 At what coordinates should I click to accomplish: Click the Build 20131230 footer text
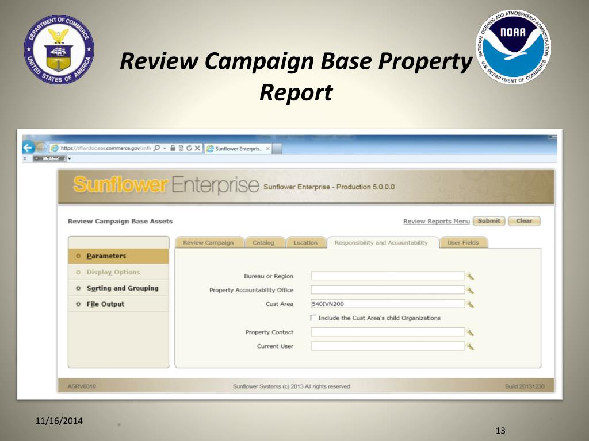[x=525, y=386]
